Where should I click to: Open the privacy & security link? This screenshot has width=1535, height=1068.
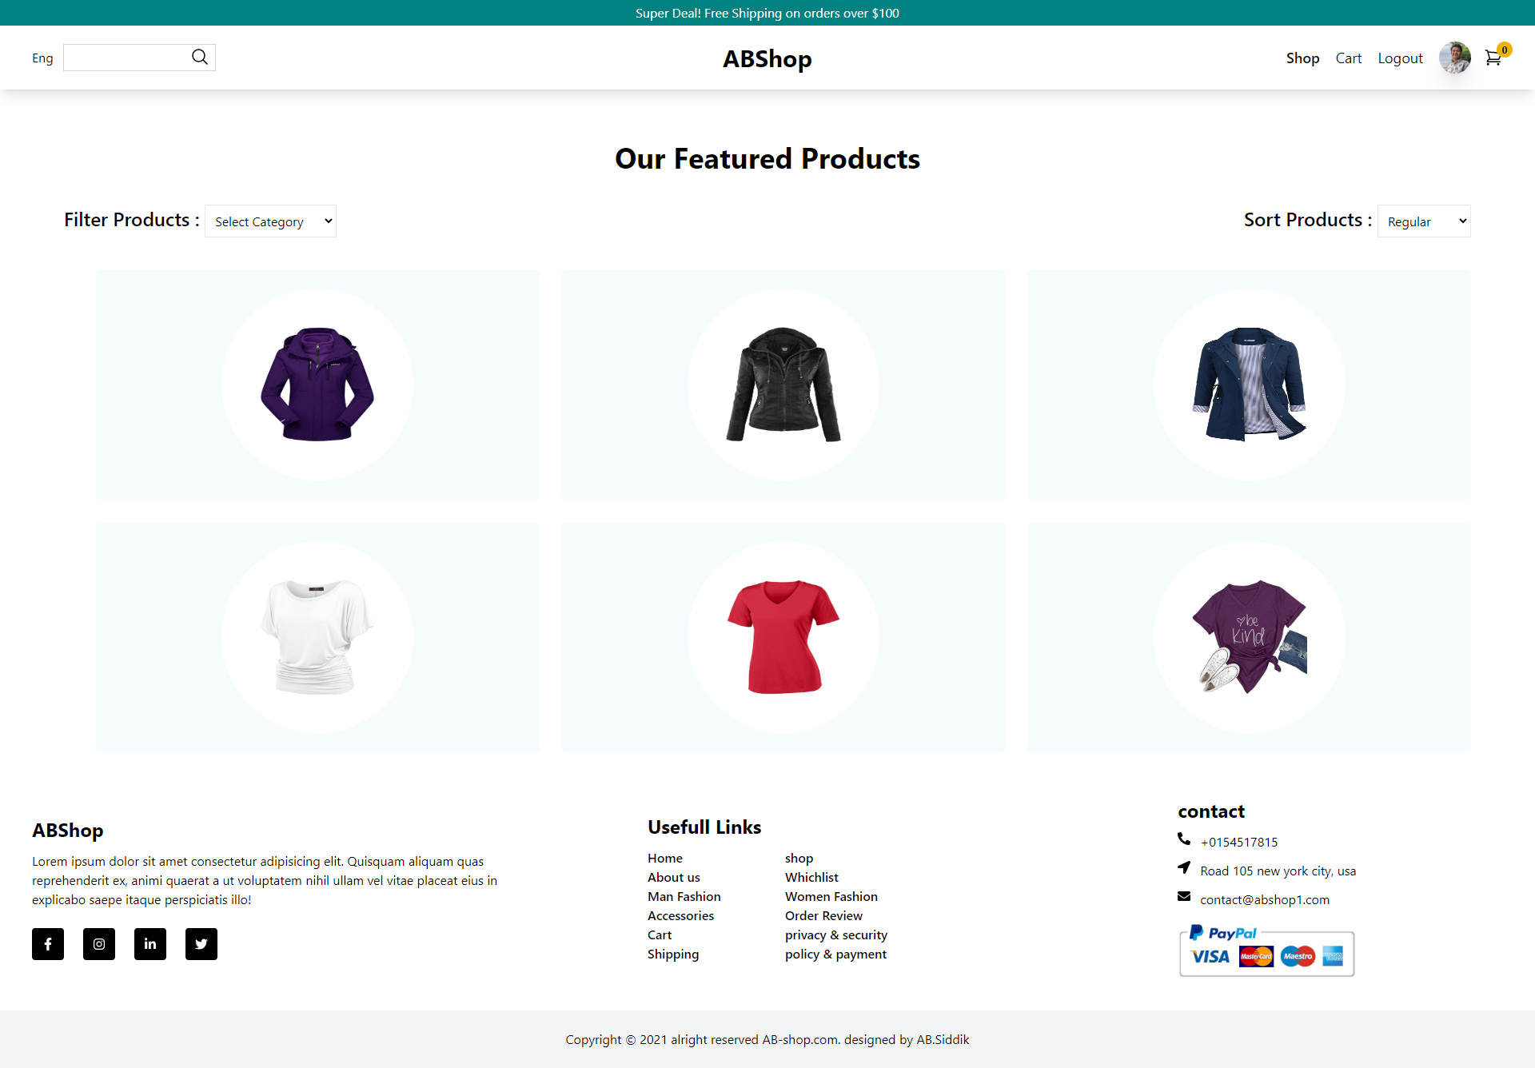(836, 934)
